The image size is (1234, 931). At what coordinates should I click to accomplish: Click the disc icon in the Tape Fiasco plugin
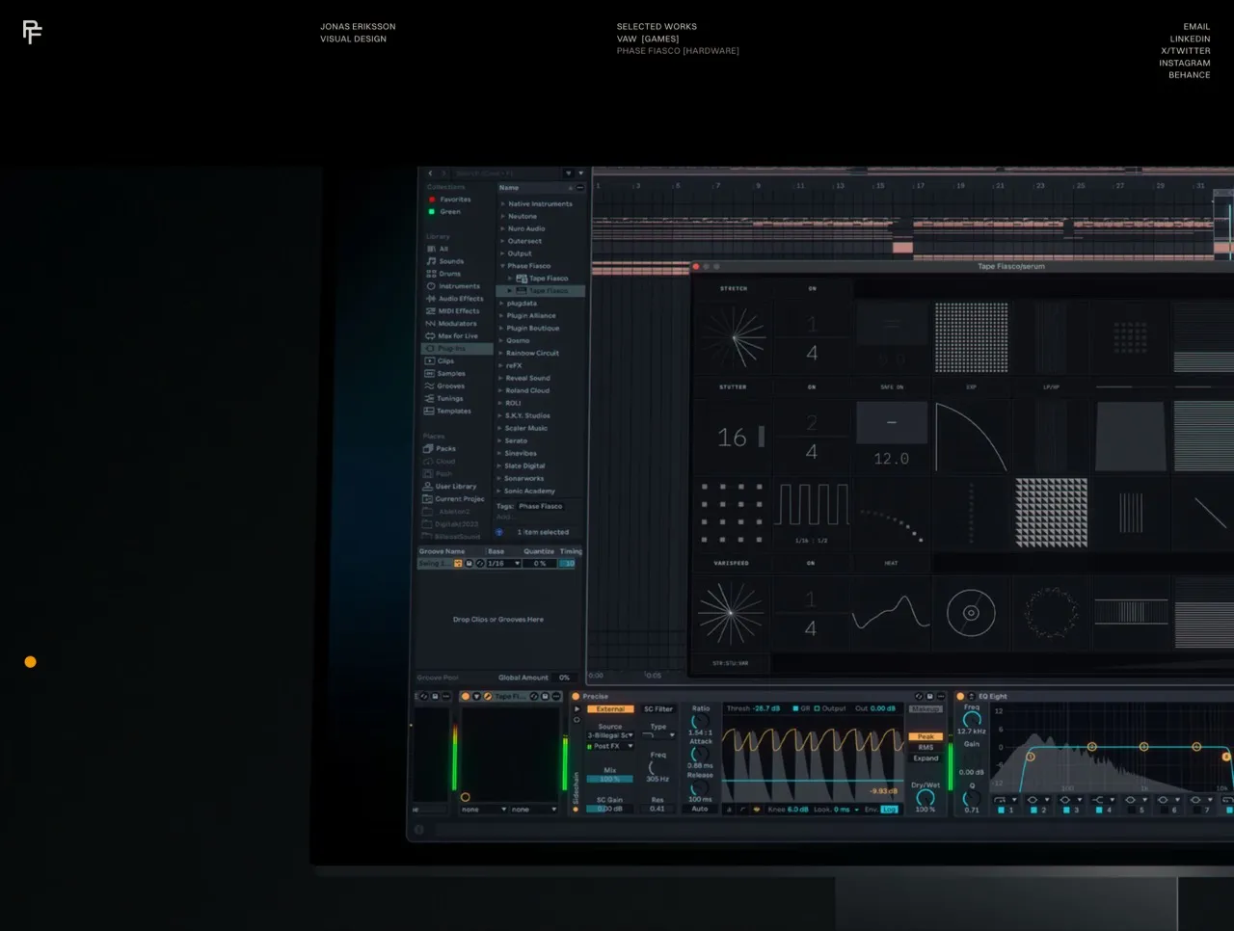click(x=971, y=613)
